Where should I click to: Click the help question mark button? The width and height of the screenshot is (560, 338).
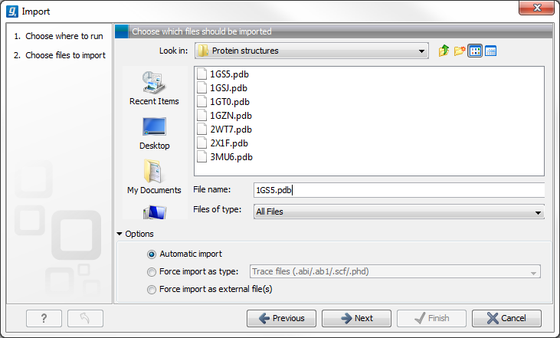pyautogui.click(x=44, y=318)
